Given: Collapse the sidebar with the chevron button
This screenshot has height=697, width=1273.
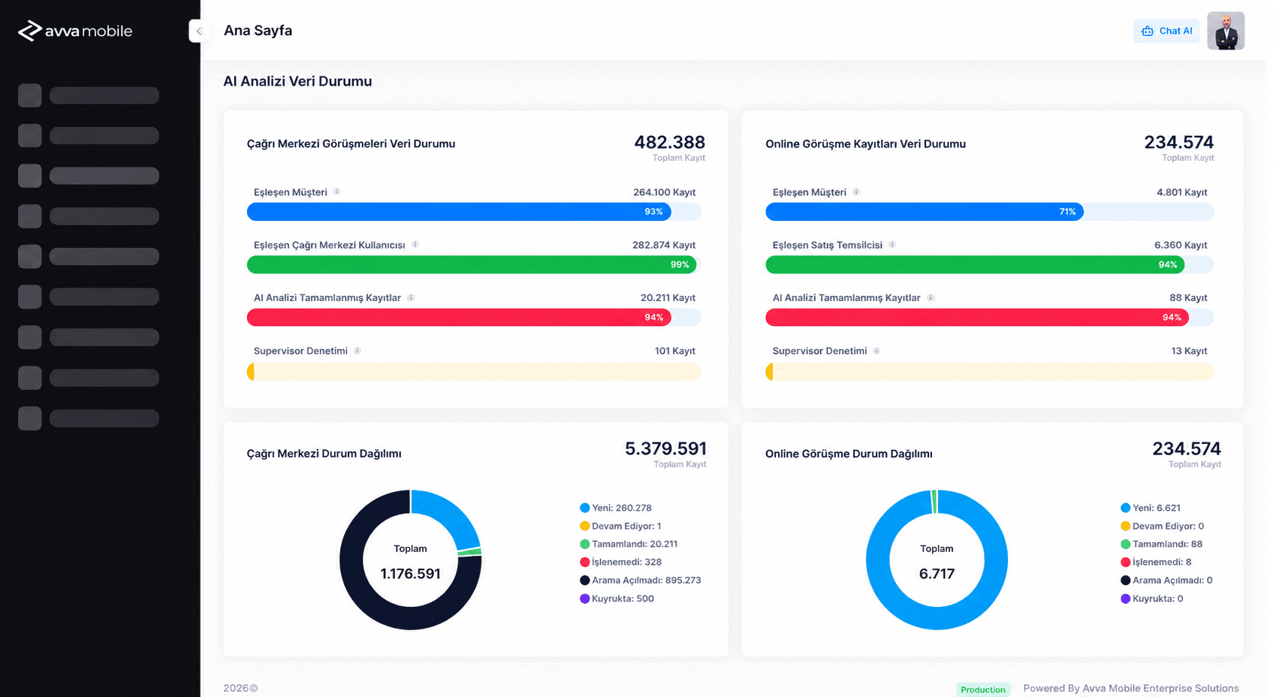Looking at the screenshot, I should click(198, 31).
